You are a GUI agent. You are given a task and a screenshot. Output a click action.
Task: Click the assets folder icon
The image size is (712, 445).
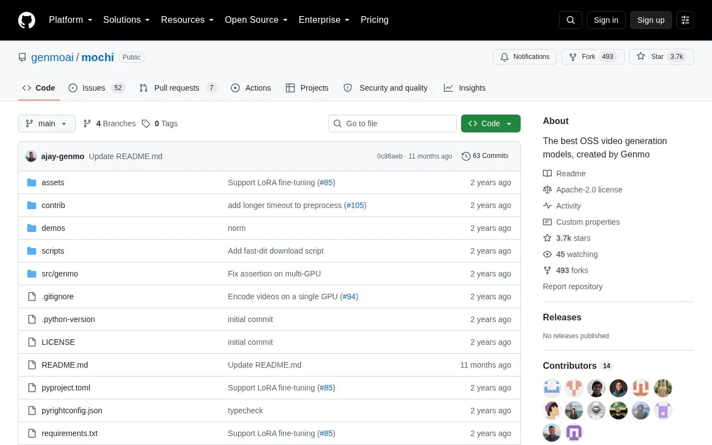tap(32, 182)
